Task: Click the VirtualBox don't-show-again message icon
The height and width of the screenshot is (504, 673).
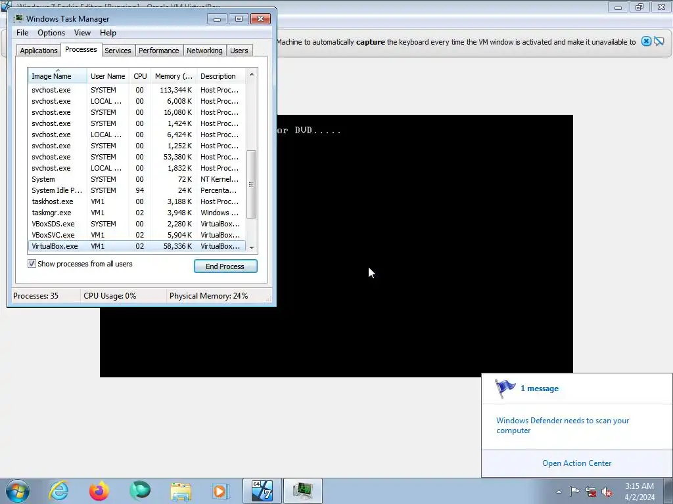Action: [659, 41]
